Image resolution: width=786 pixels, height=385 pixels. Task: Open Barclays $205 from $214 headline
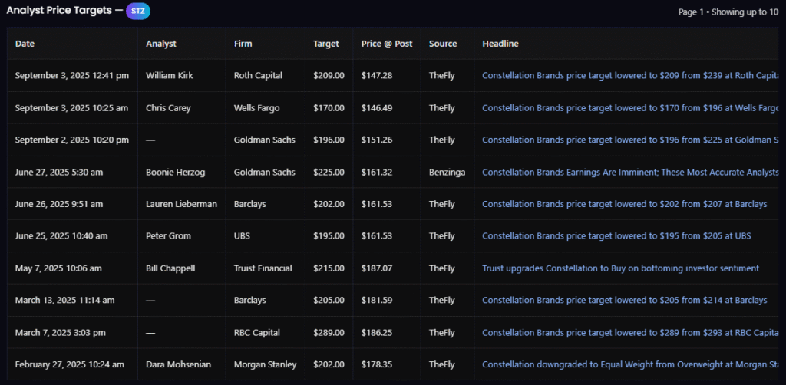tap(624, 301)
